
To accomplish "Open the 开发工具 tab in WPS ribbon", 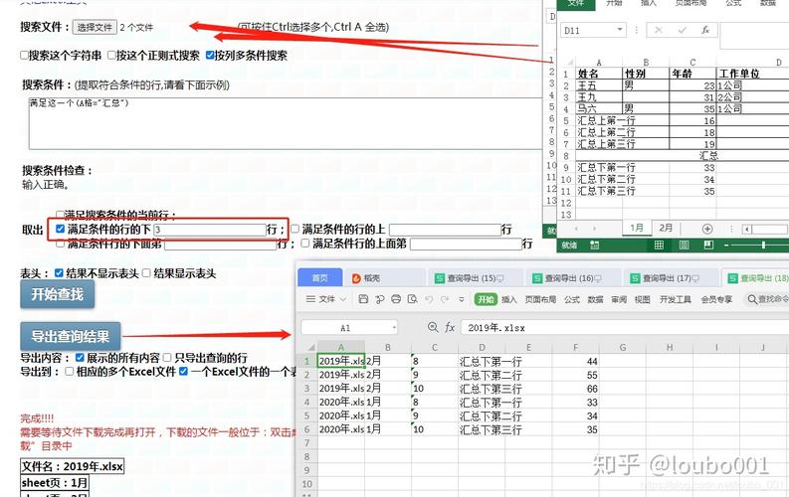I will (x=676, y=299).
